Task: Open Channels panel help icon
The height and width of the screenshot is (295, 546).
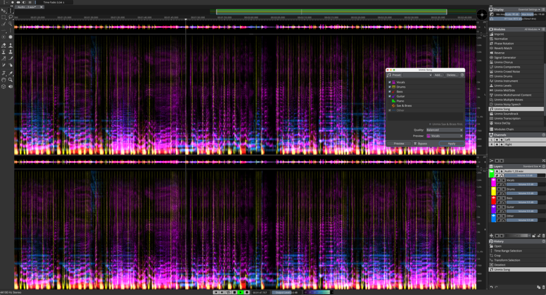Action: (x=543, y=135)
